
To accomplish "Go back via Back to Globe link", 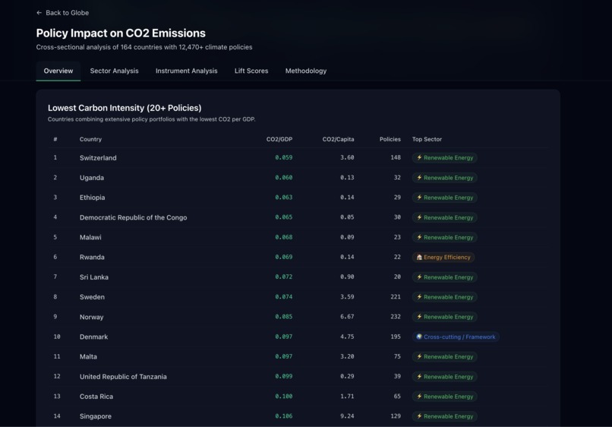I will pos(62,13).
